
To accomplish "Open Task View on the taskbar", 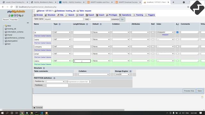I will pyautogui.click(x=17, y=113).
